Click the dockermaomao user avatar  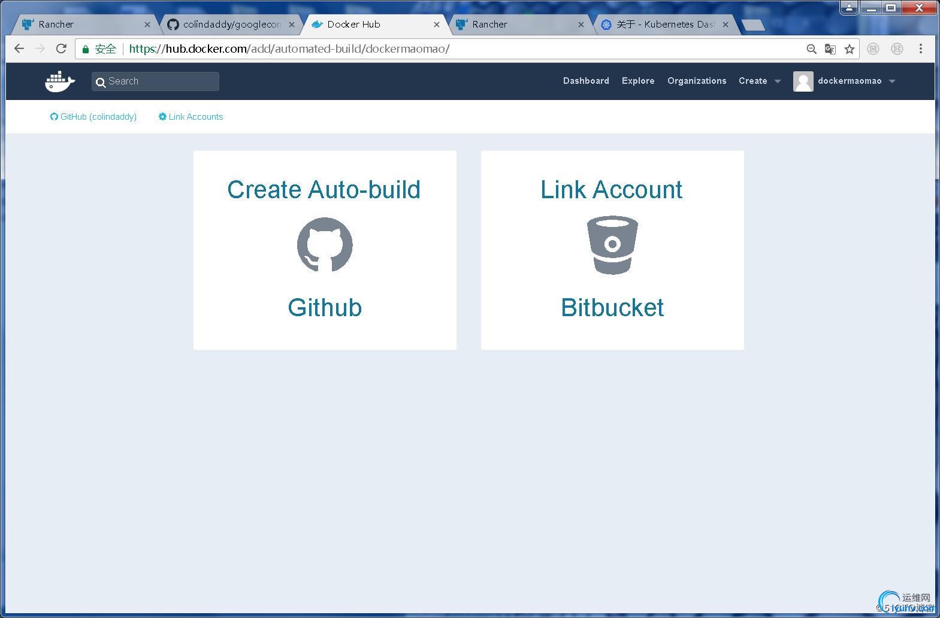803,81
